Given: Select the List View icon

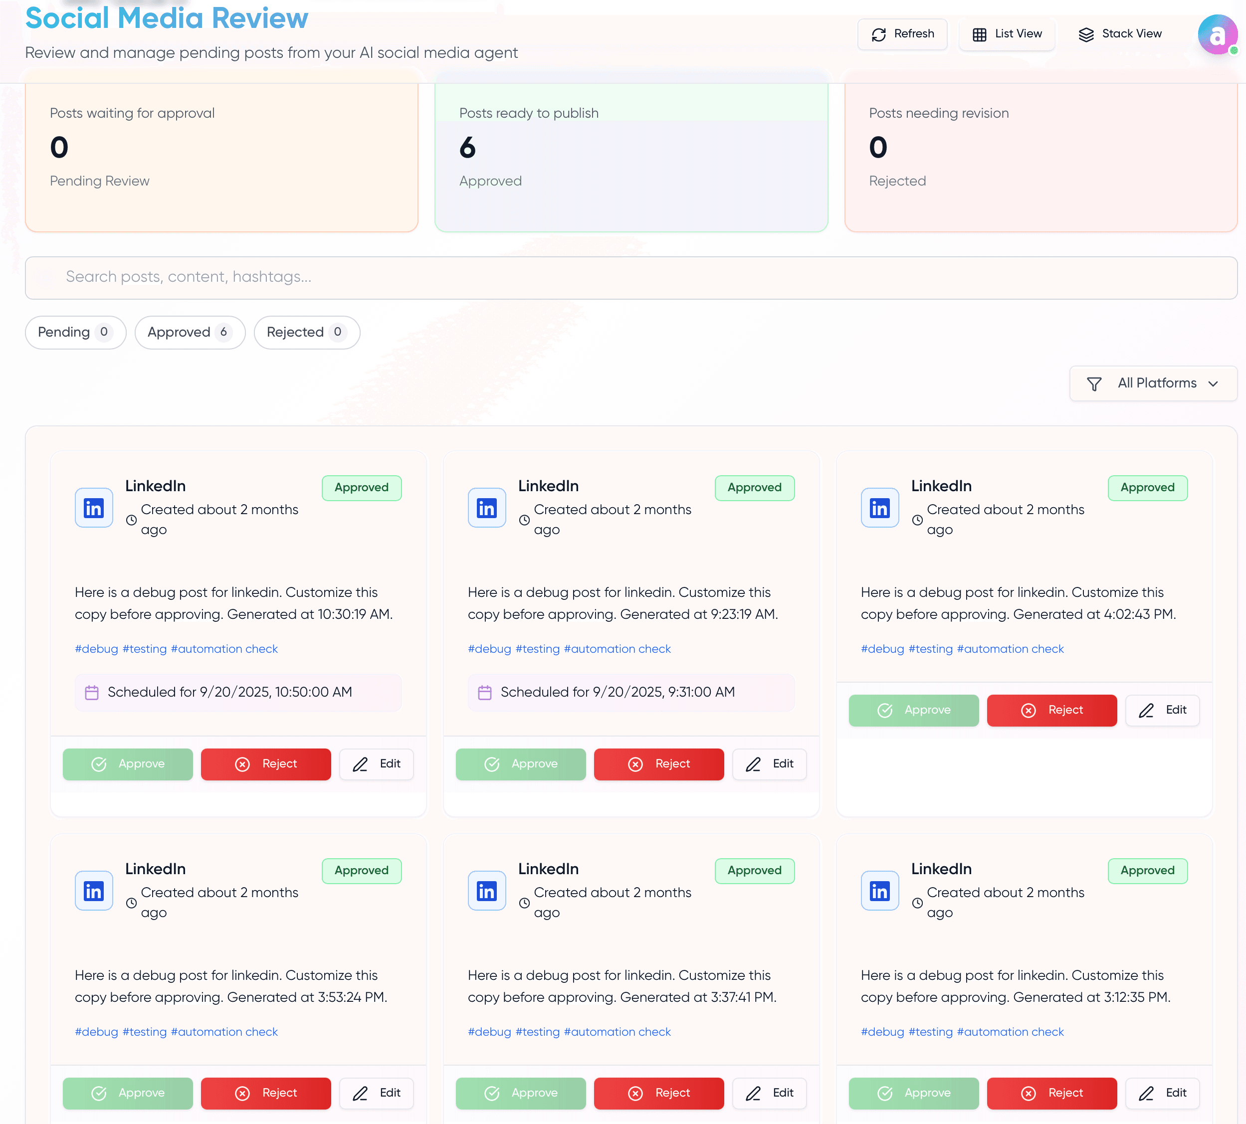Looking at the screenshot, I should pyautogui.click(x=979, y=34).
